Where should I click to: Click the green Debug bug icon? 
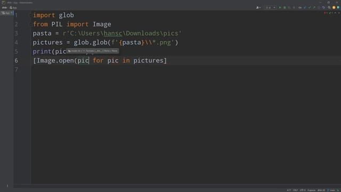[285, 7]
